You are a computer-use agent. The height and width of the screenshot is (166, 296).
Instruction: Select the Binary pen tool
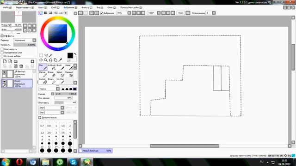point(51,81)
